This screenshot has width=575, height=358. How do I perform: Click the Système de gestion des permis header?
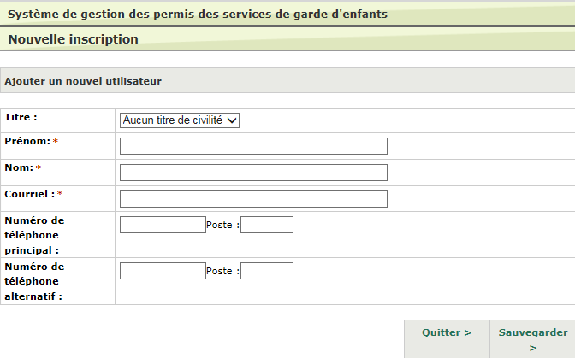pos(198,14)
